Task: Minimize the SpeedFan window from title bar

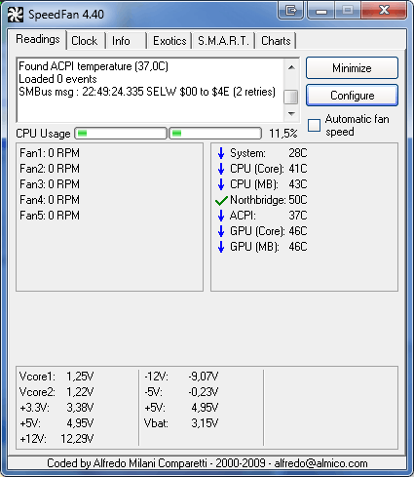Action: (321, 11)
